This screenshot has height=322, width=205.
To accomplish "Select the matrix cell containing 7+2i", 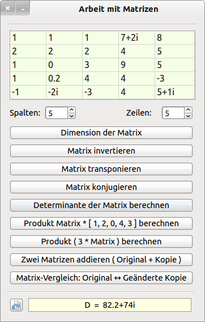I will (136, 38).
